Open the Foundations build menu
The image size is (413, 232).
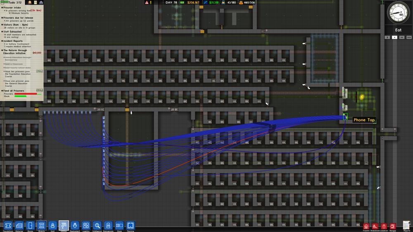click(8, 225)
